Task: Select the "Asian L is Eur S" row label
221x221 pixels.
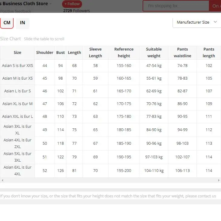Action: pos(18,91)
